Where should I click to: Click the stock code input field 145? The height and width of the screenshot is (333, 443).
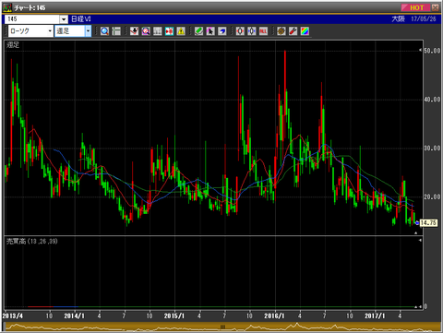[x=32, y=19]
